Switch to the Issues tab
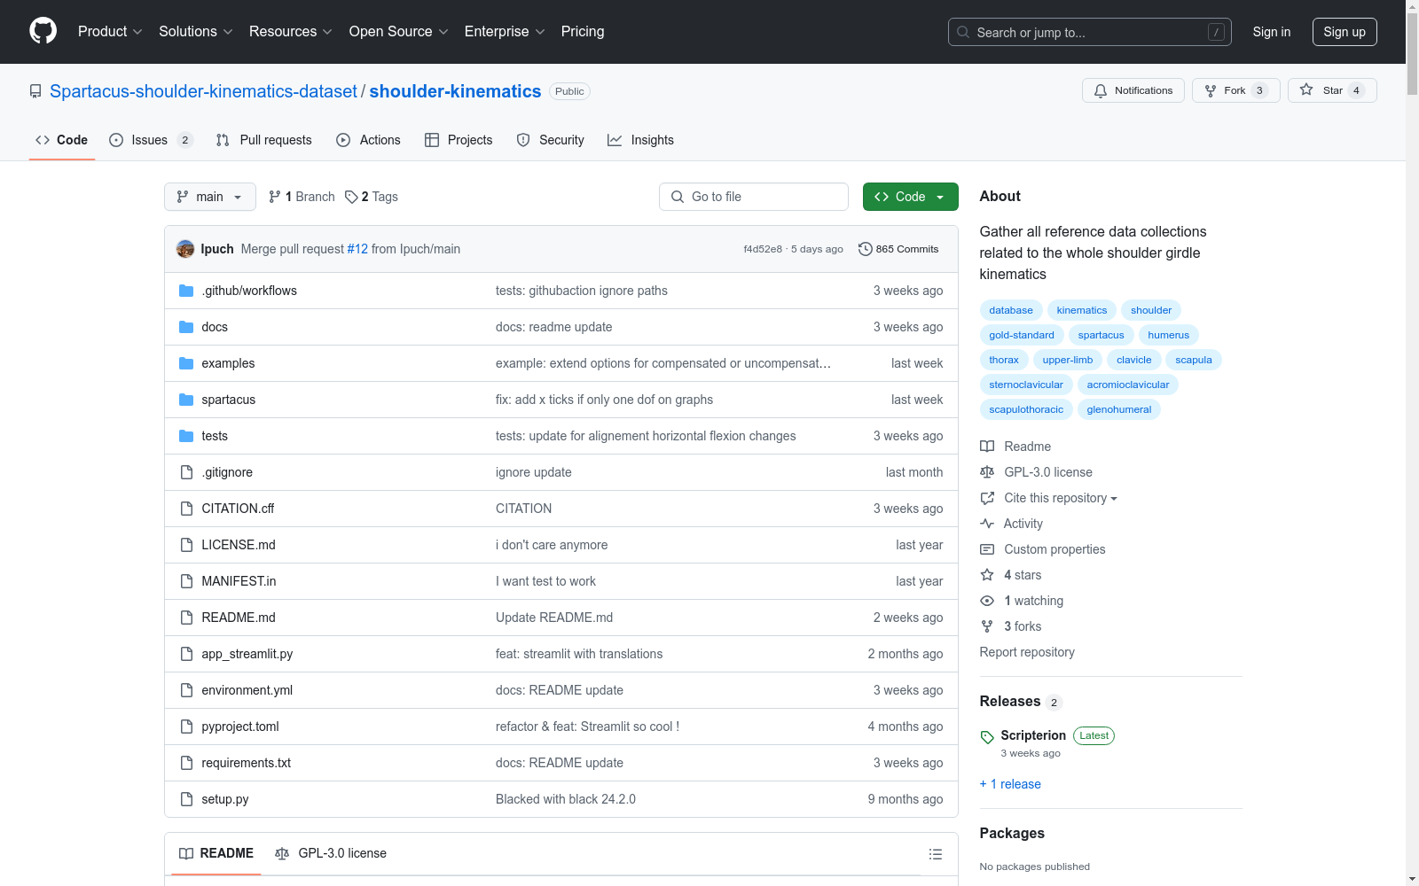 (x=151, y=140)
